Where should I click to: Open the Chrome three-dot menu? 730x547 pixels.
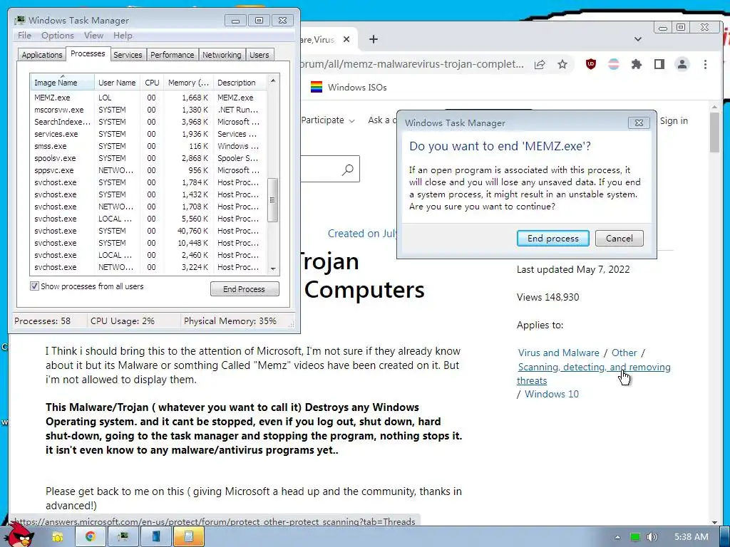[x=705, y=64]
